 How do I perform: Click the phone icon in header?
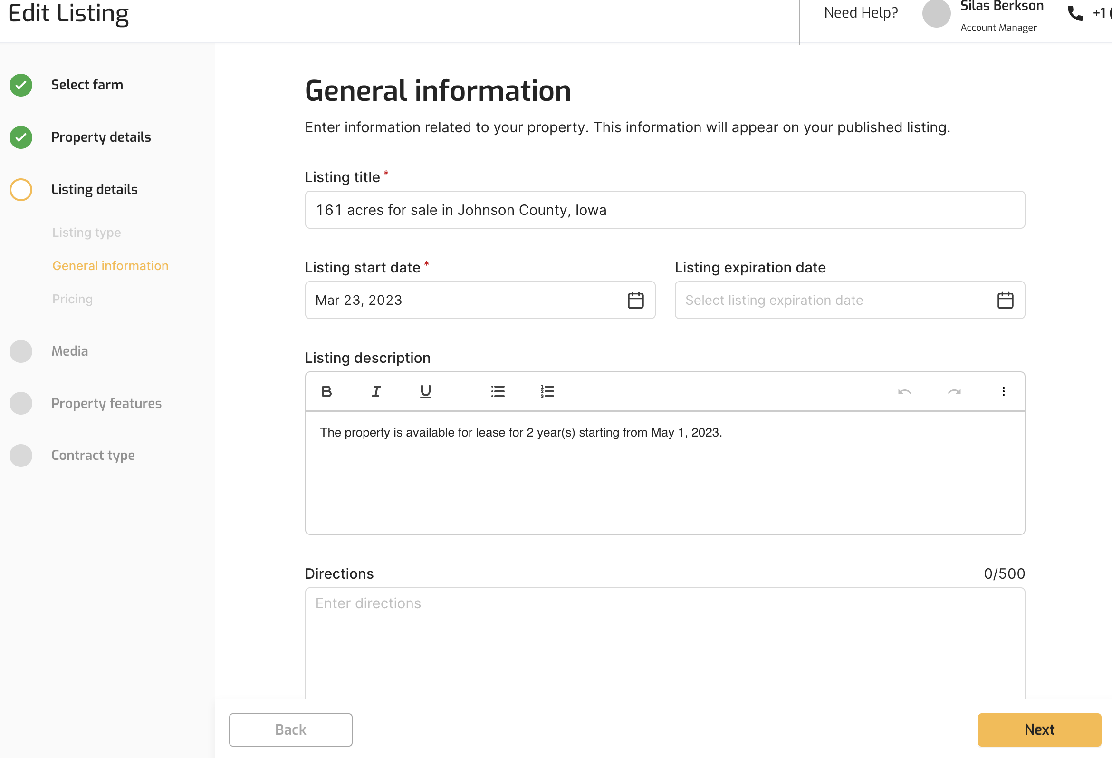pos(1075,13)
